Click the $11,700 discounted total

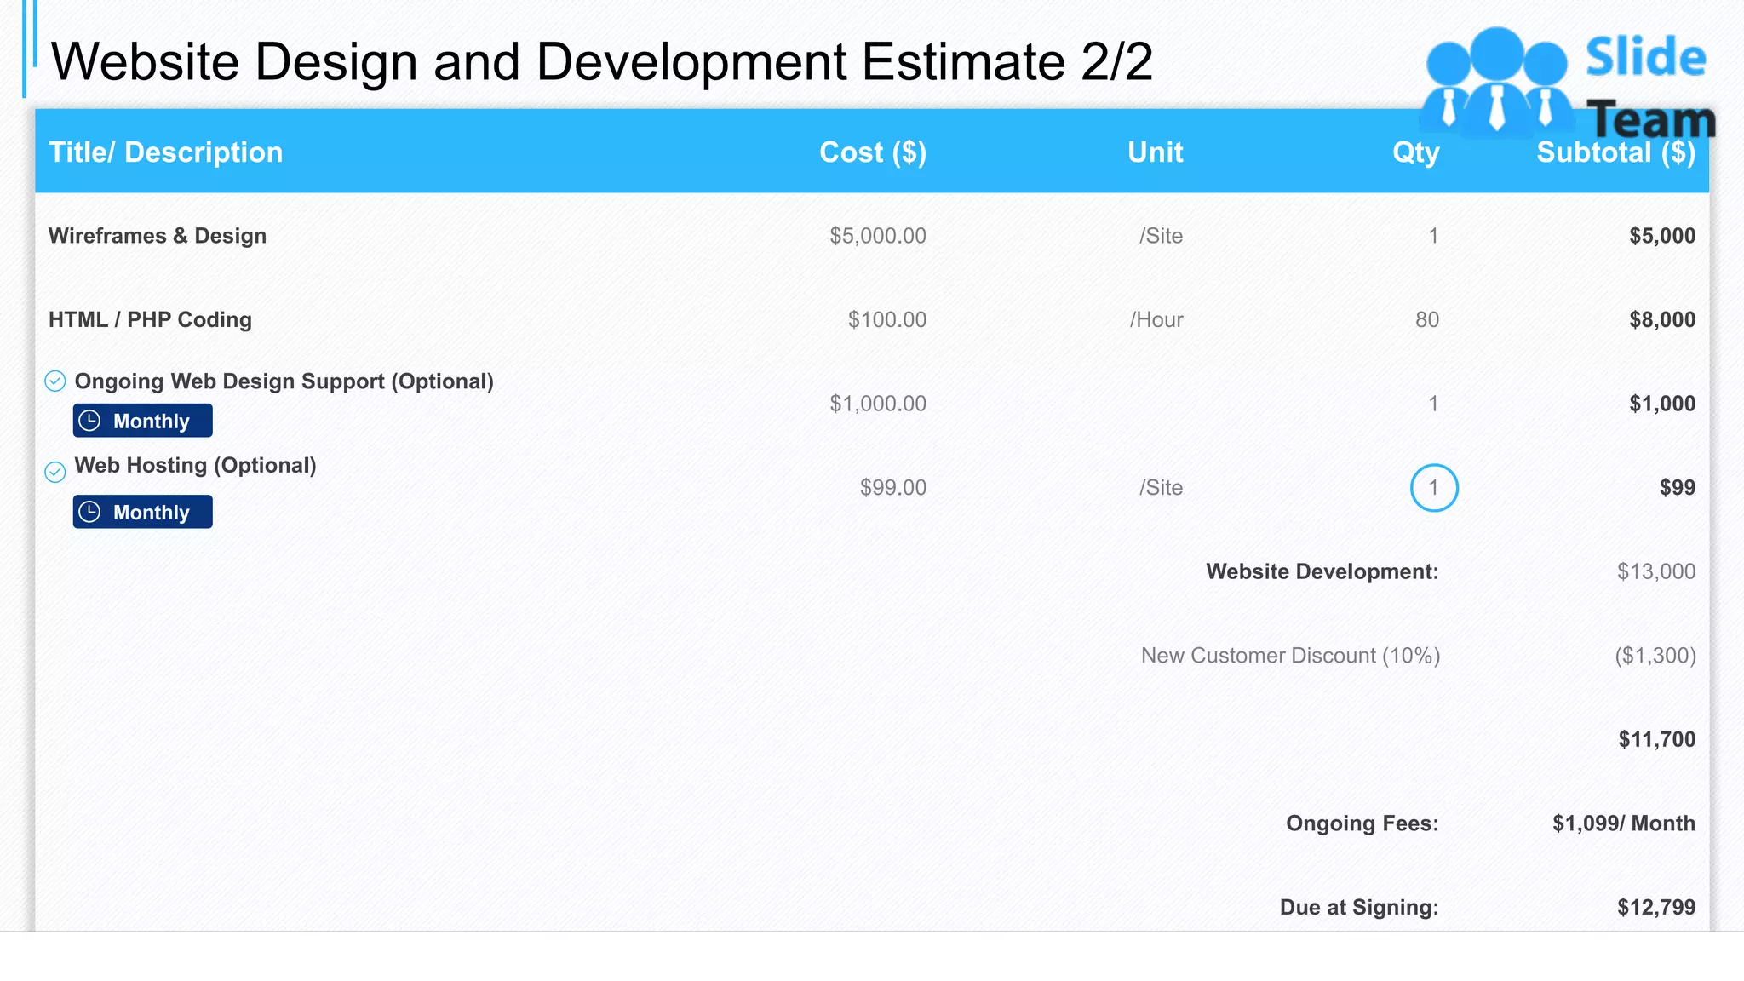pyautogui.click(x=1657, y=739)
